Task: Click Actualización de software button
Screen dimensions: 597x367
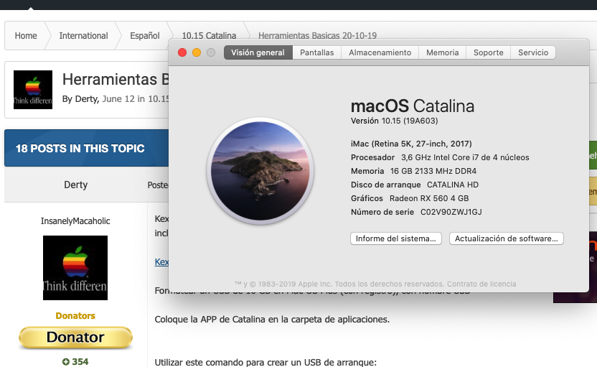Action: click(x=507, y=238)
